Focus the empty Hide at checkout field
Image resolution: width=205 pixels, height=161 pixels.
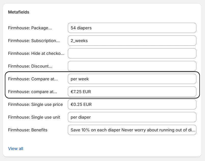click(132, 53)
